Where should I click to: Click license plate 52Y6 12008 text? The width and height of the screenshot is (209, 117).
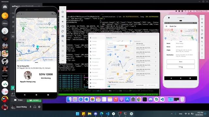(x=46, y=74)
